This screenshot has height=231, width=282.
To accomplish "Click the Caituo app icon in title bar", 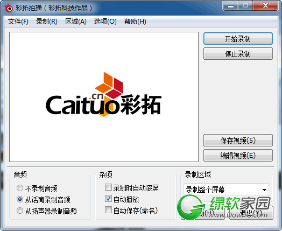I will tap(9, 8).
